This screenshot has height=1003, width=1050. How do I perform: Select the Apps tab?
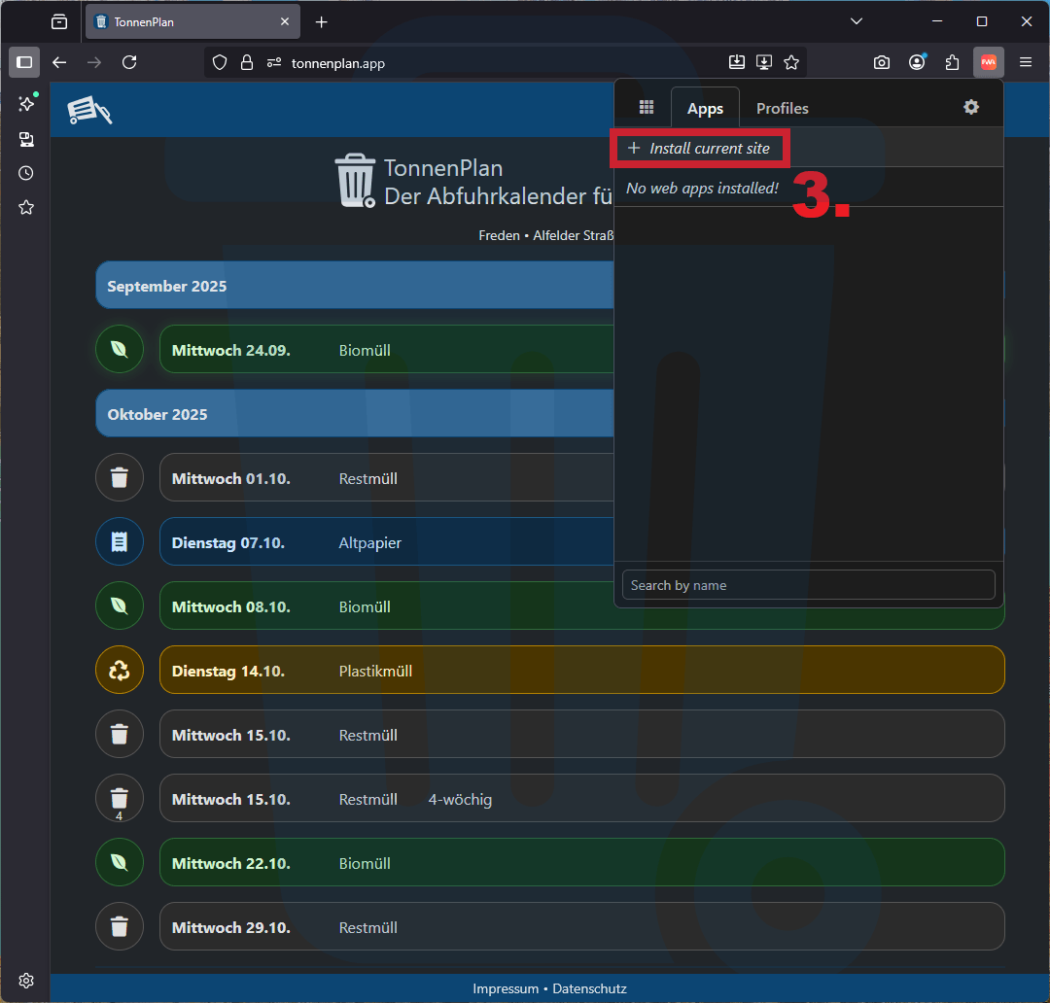tap(705, 108)
